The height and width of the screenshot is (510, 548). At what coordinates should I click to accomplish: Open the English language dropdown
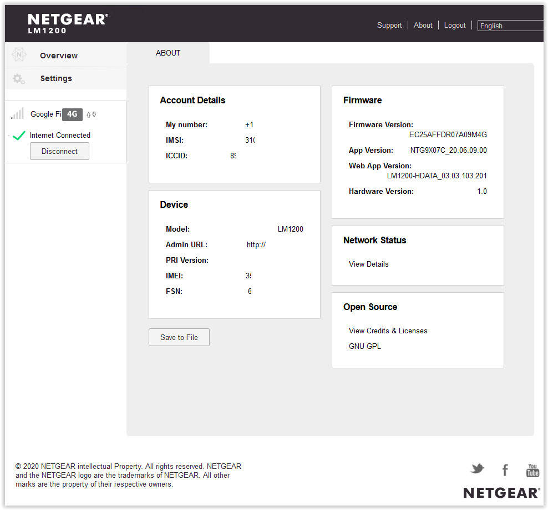coord(510,26)
